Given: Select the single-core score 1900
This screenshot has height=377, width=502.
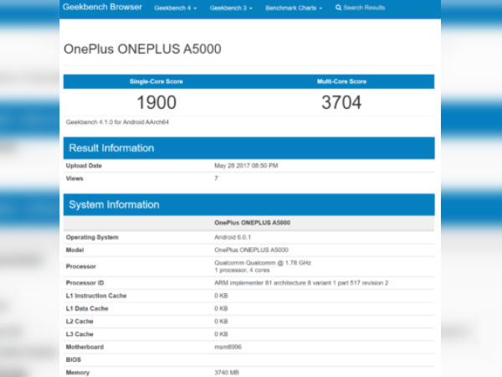Looking at the screenshot, I should [156, 102].
